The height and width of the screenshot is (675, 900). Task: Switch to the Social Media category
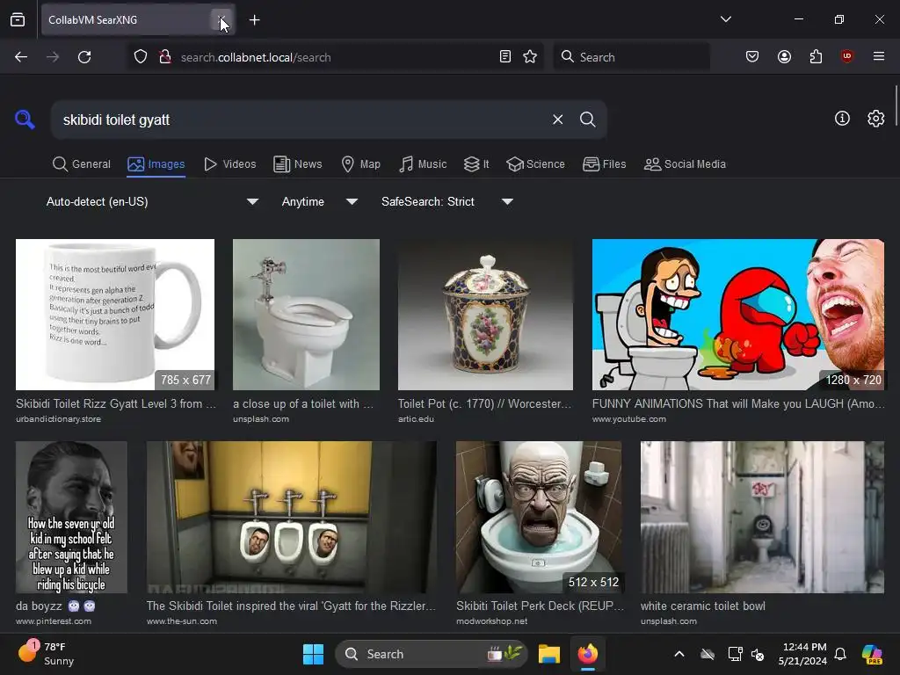tap(685, 164)
